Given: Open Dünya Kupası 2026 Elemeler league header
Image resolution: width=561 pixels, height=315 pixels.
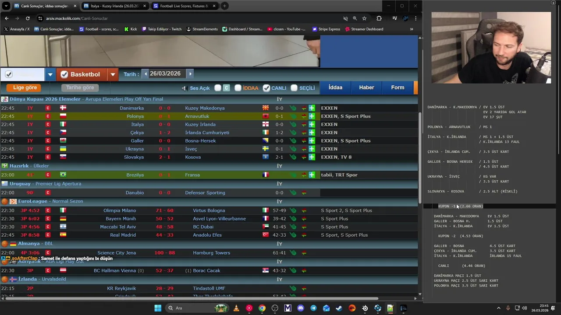Looking at the screenshot, I should tap(45, 99).
